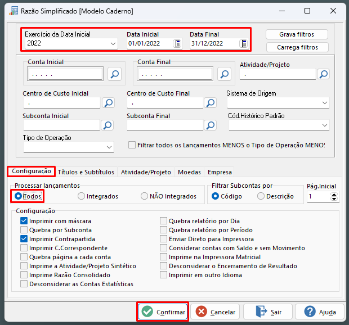Check Filtrar todos os Lançamentos MENOS checkbox
The width and height of the screenshot is (349, 325).
[132, 145]
